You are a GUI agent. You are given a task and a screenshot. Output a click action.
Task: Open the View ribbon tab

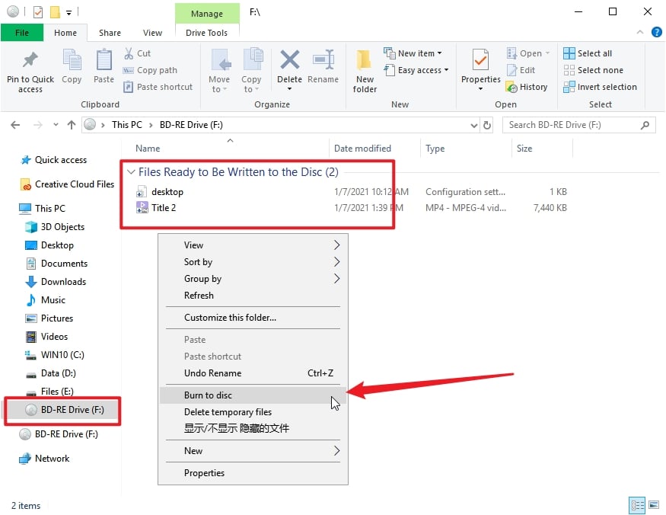click(x=152, y=33)
